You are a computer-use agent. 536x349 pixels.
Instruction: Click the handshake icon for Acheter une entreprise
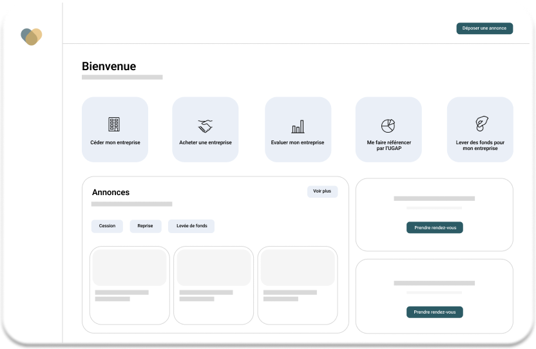tap(205, 126)
